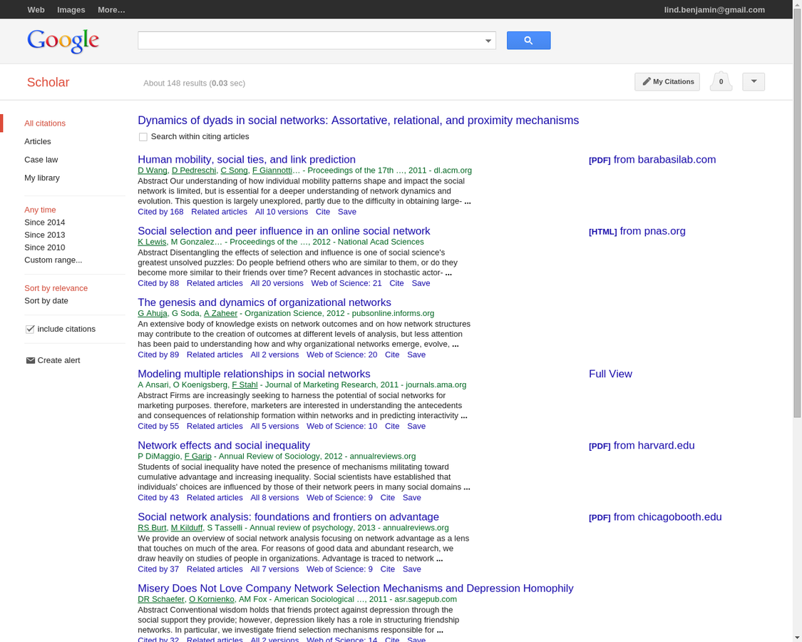Open Social selection and peer influence article
The image size is (802, 642).
tap(284, 231)
